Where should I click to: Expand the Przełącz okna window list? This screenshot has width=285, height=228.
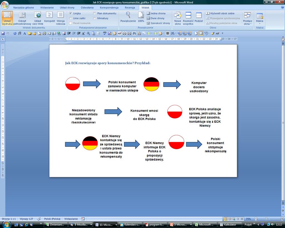click(247, 18)
